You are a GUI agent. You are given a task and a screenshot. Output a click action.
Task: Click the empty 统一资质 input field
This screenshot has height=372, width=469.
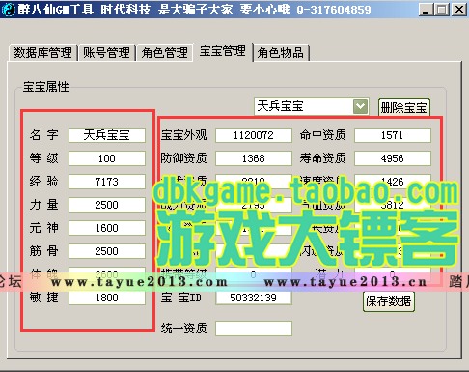point(254,329)
